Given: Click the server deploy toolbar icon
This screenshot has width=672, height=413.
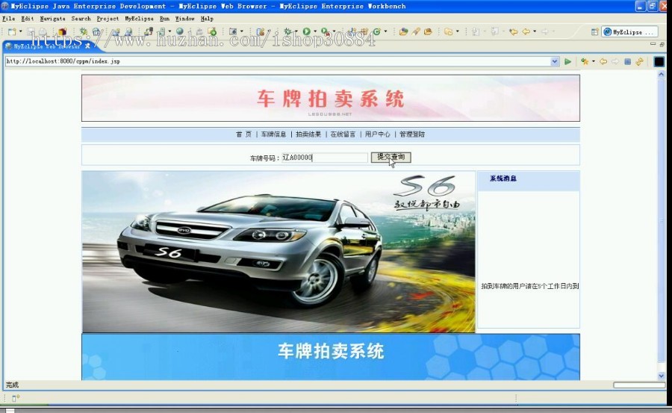Looking at the screenshot, I should click(x=149, y=31).
